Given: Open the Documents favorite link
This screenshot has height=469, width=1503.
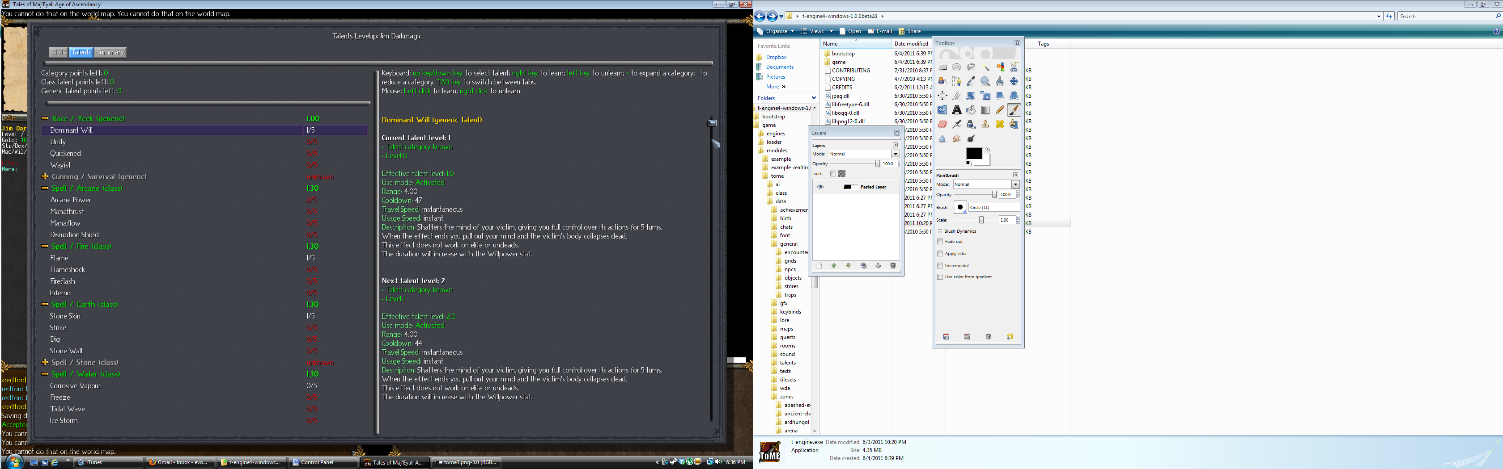Looking at the screenshot, I should click(x=780, y=67).
